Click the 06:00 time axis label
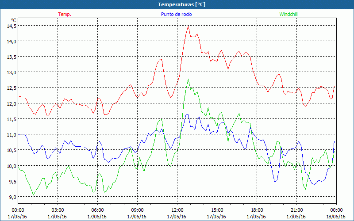Screen dimensions: 354x221 pos(97,210)
